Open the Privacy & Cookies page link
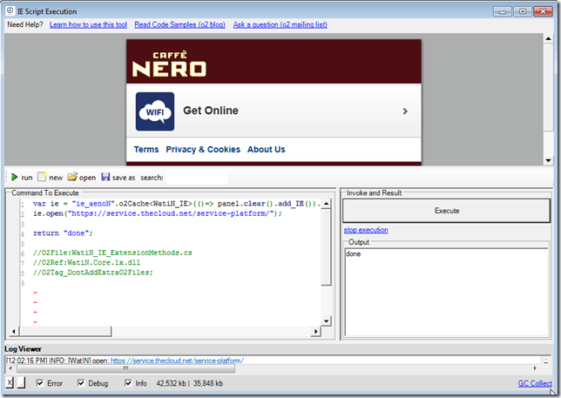Image resolution: width=561 pixels, height=398 pixels. [x=203, y=150]
